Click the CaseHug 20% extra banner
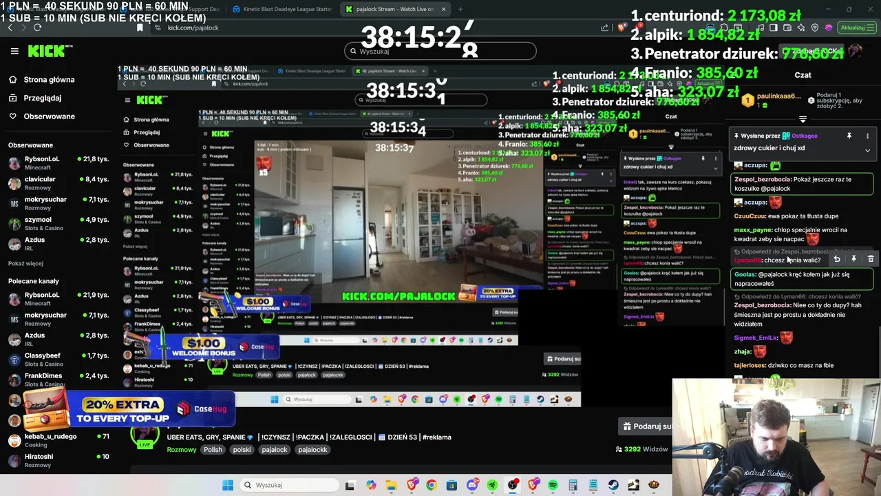 [129, 410]
